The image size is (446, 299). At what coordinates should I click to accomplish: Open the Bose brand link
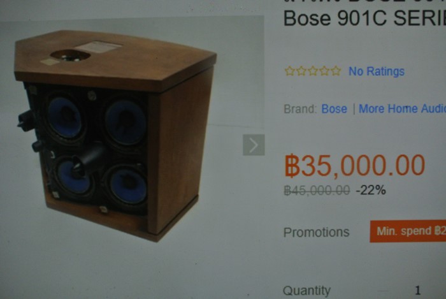point(334,108)
